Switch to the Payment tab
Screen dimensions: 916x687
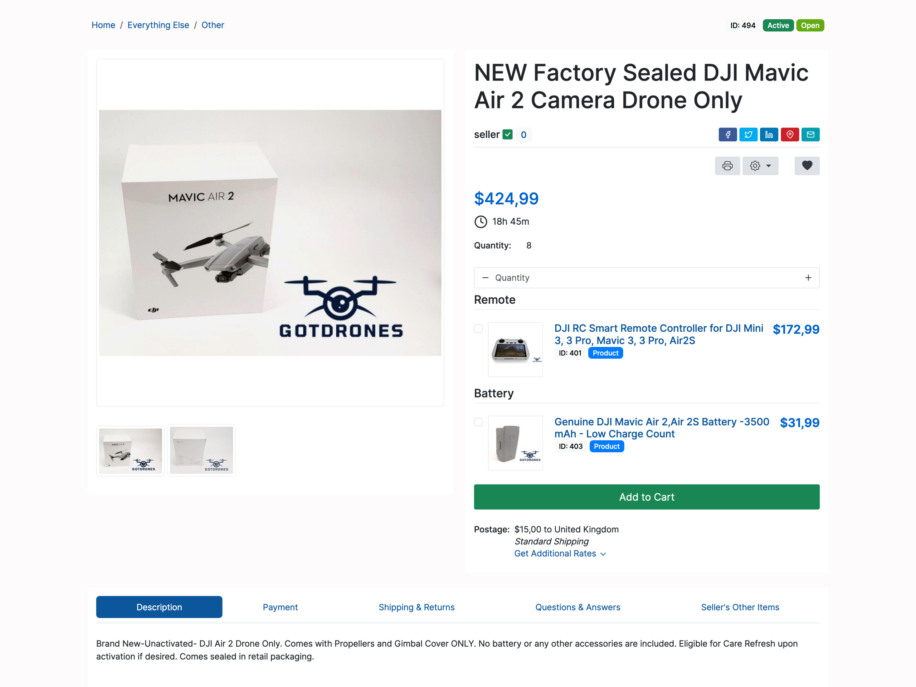[280, 607]
